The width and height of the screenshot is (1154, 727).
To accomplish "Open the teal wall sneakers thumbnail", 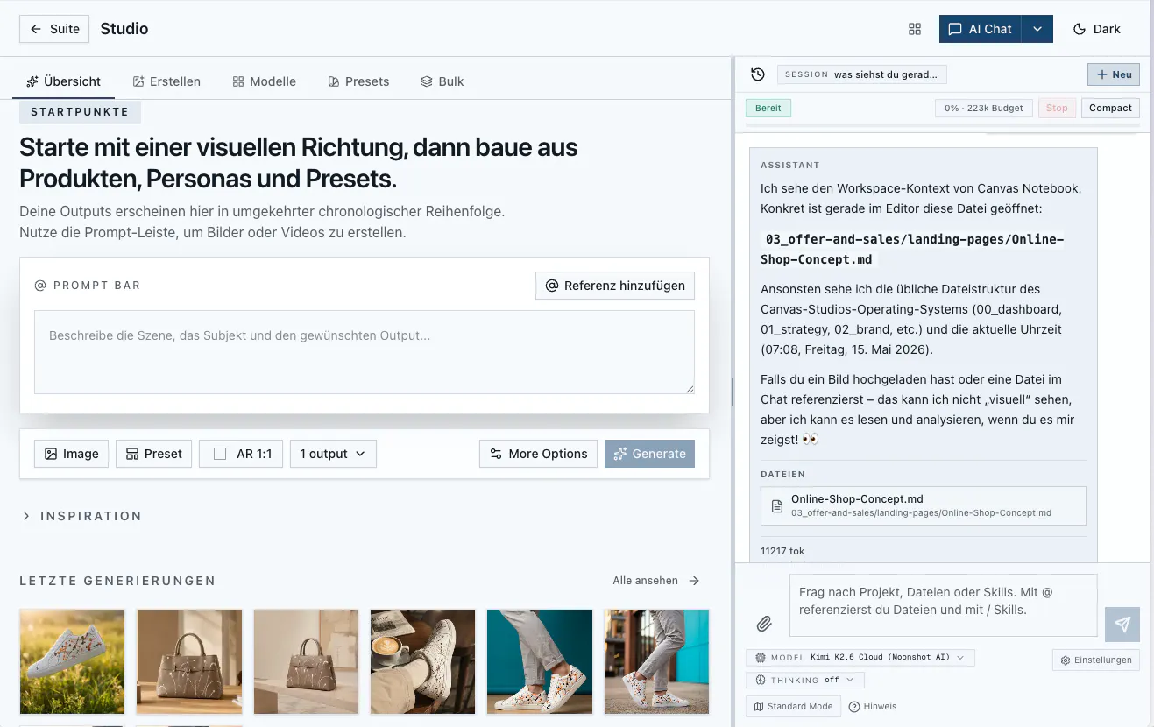I will pyautogui.click(x=540, y=662).
